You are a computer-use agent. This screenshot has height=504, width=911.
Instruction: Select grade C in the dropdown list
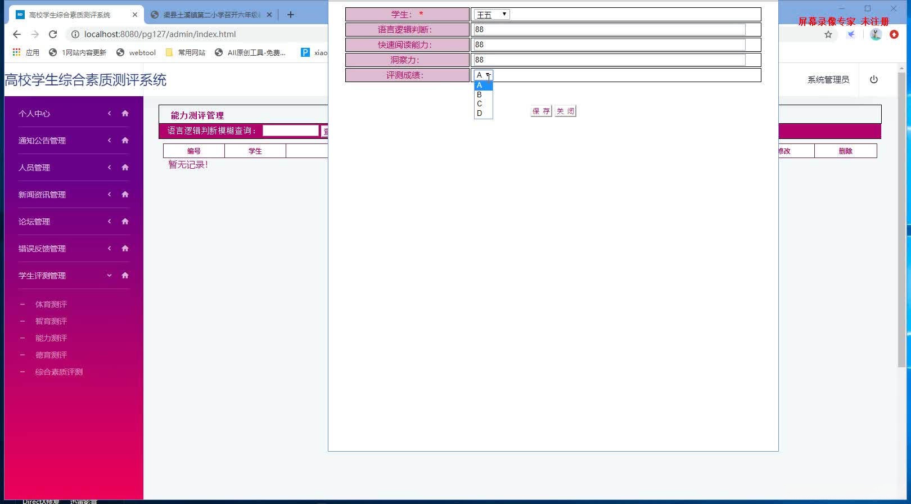484,103
